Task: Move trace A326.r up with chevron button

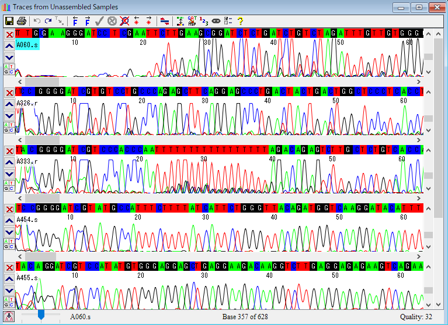Action: pyautogui.click(x=9, y=104)
